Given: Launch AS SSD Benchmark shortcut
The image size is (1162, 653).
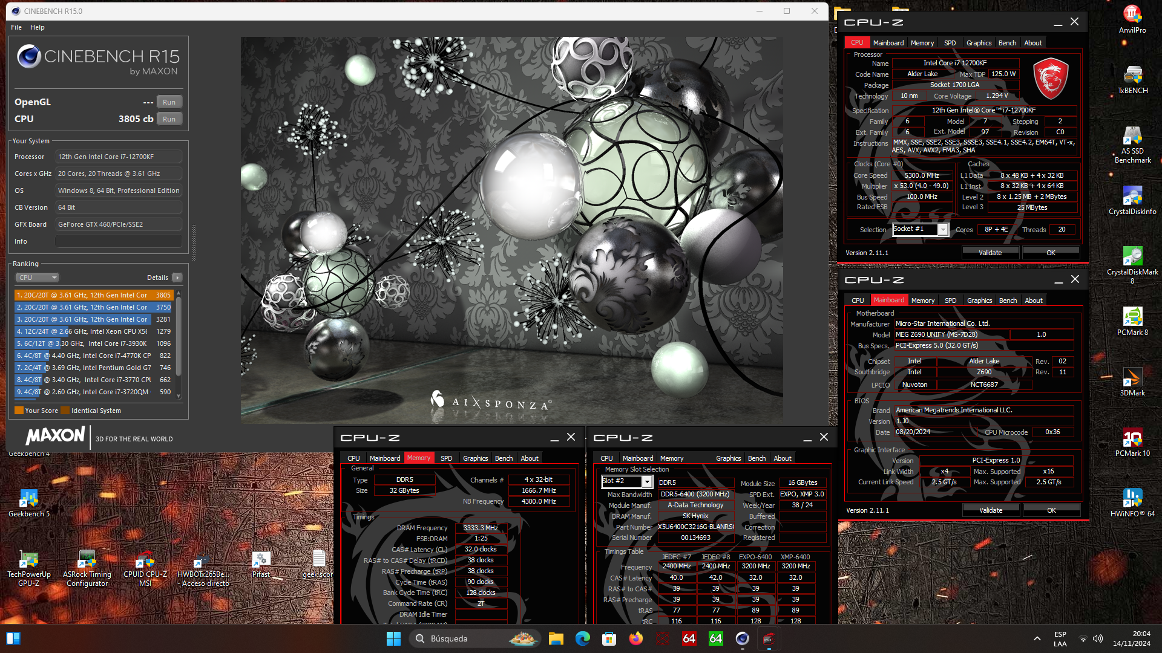Looking at the screenshot, I should [1132, 144].
